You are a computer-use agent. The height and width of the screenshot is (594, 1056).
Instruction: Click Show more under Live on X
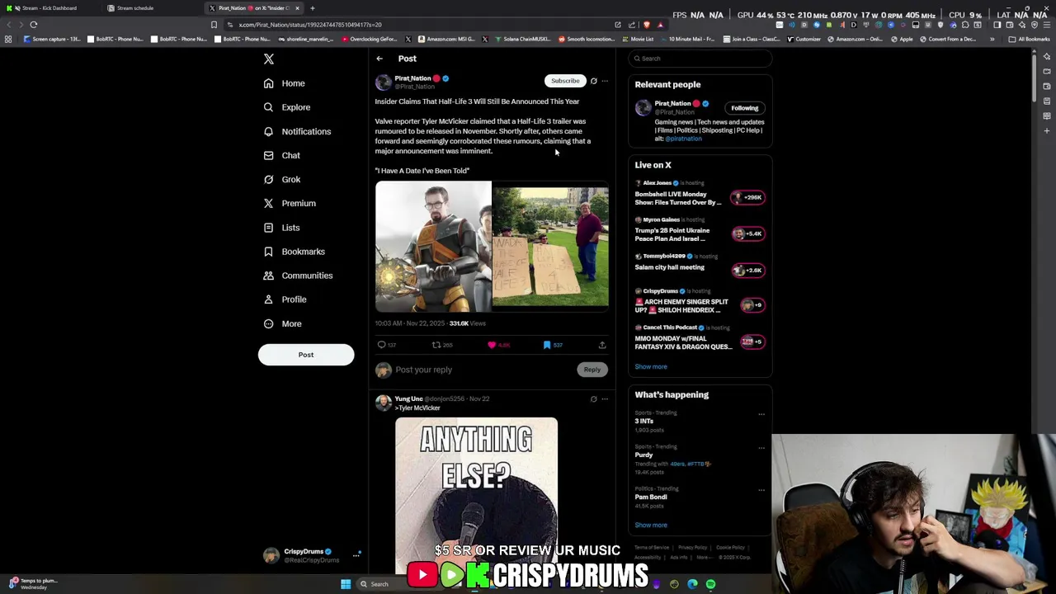[651, 367]
